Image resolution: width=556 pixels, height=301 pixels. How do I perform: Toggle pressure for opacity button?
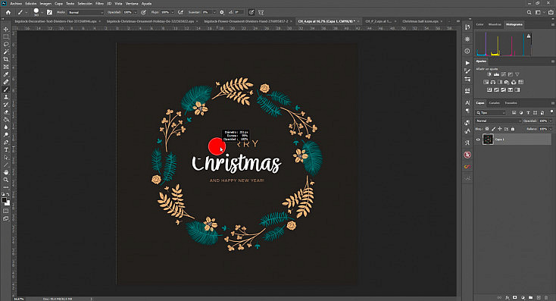(143, 12)
